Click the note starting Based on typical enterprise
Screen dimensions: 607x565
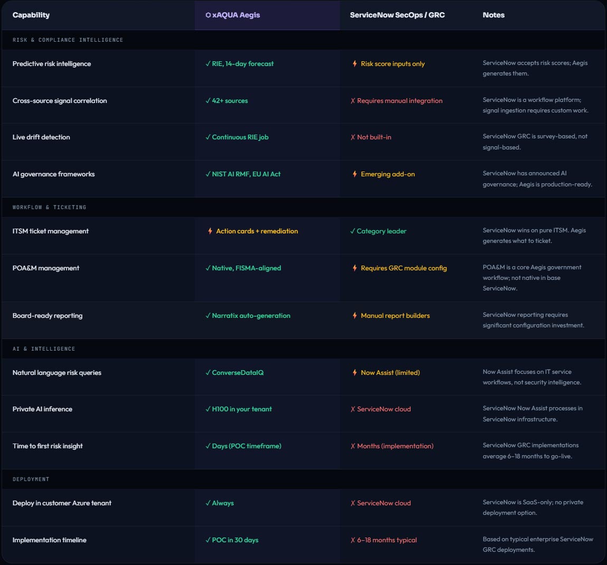click(x=538, y=544)
